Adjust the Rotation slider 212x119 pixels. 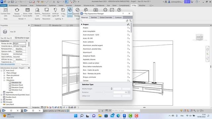point(104,92)
